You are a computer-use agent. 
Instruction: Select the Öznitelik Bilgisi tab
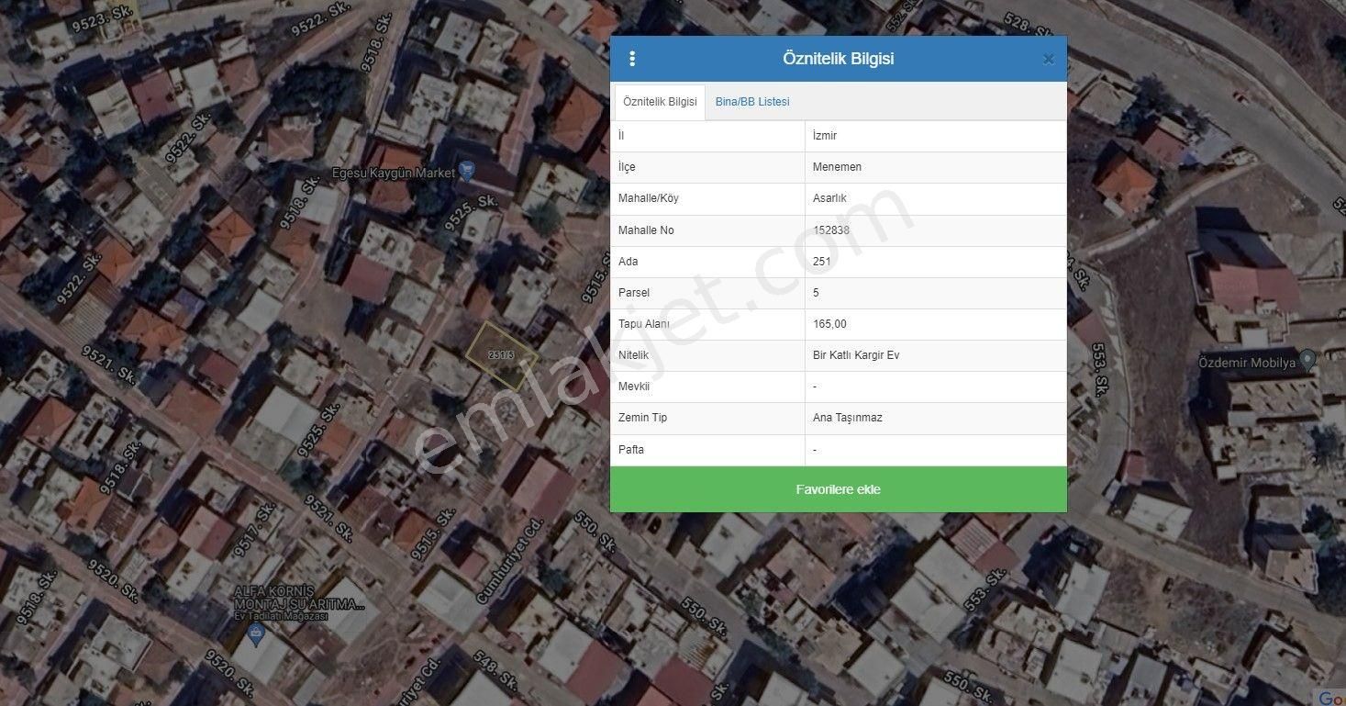660,102
